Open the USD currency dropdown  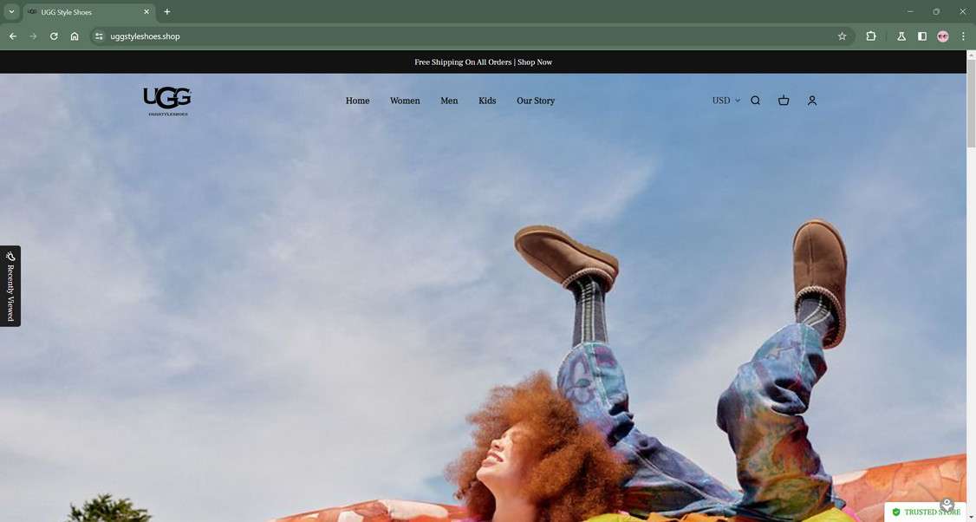726,101
